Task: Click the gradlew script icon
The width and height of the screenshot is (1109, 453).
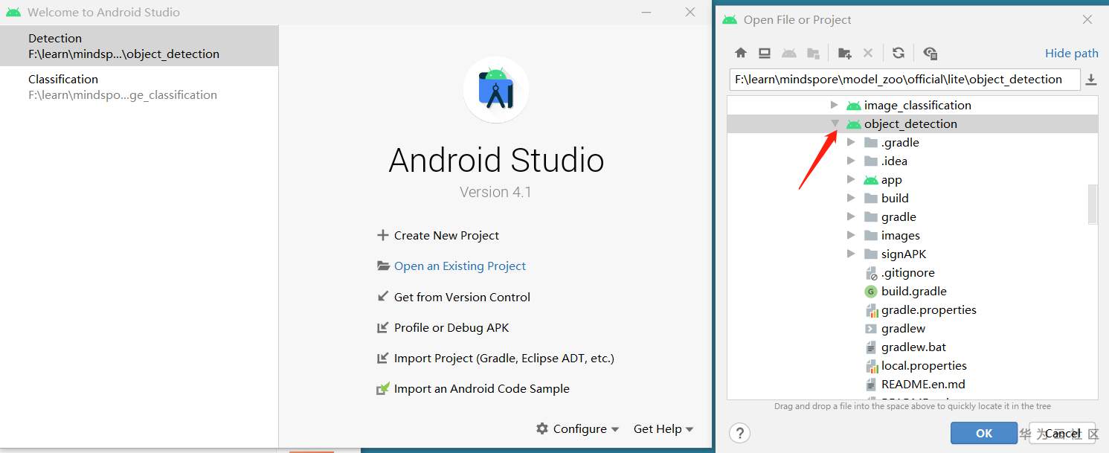Action: click(871, 329)
